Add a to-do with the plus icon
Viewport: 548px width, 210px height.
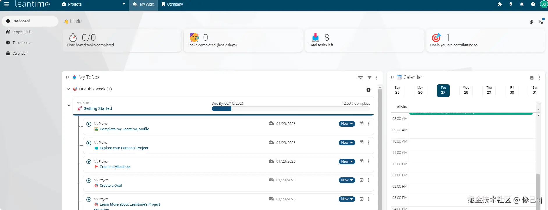368,90
